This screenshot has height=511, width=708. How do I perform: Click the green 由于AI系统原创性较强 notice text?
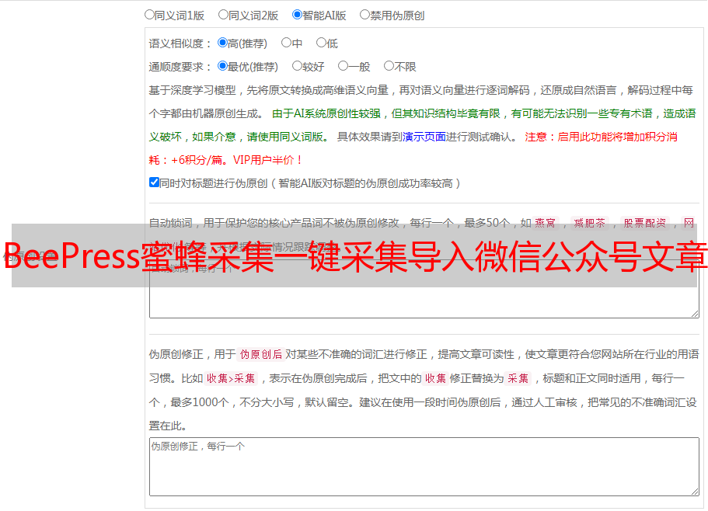(326, 113)
